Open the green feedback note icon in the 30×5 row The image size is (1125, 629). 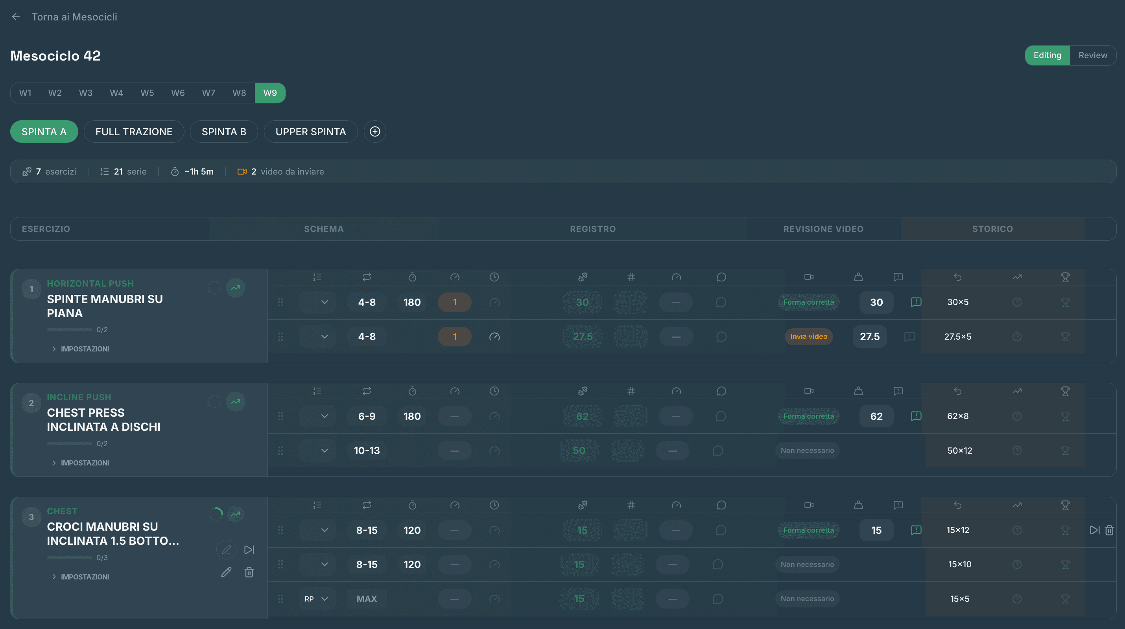coord(916,302)
